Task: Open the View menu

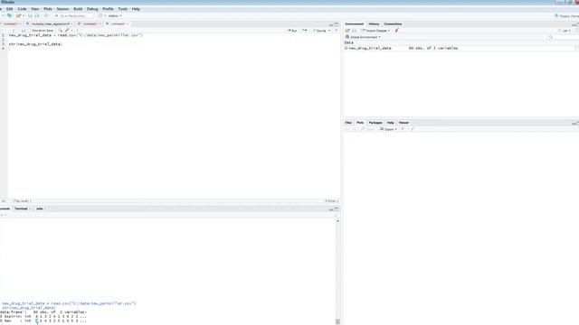Action: tap(34, 9)
